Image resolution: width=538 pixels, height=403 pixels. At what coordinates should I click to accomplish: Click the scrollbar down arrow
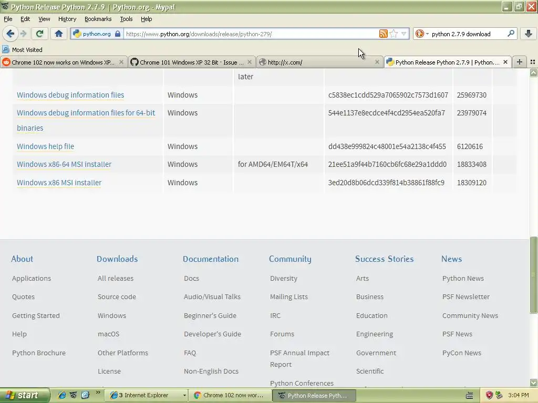[534, 383]
